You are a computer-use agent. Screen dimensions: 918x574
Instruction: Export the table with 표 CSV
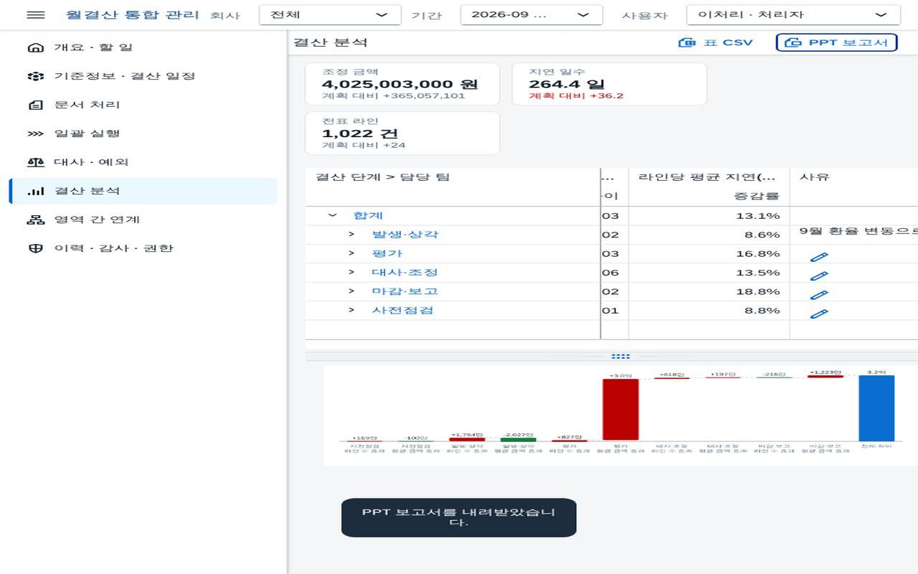(716, 42)
